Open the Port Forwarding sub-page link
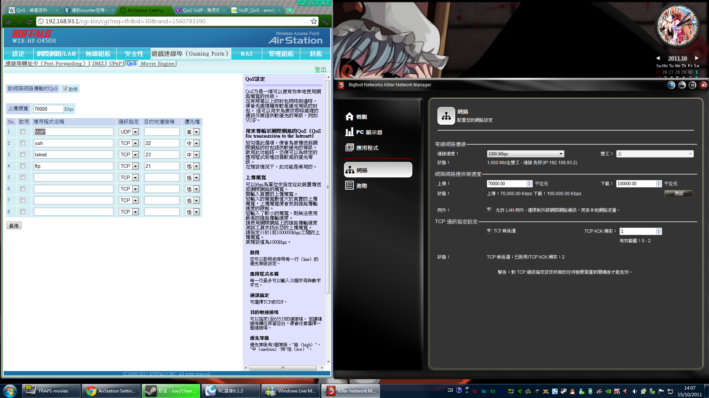The width and height of the screenshot is (709, 398). point(47,63)
